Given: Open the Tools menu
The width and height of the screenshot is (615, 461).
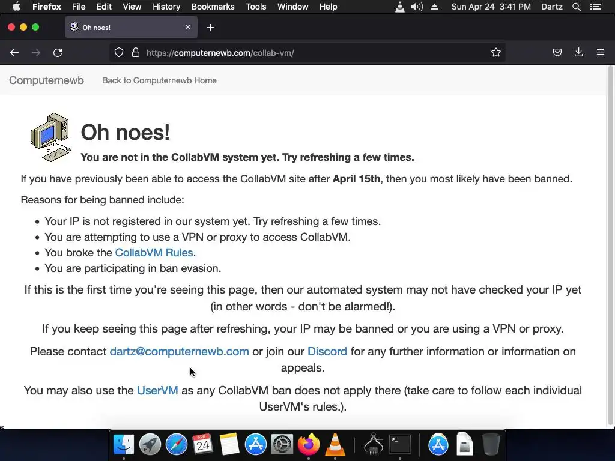Looking at the screenshot, I should tap(256, 7).
